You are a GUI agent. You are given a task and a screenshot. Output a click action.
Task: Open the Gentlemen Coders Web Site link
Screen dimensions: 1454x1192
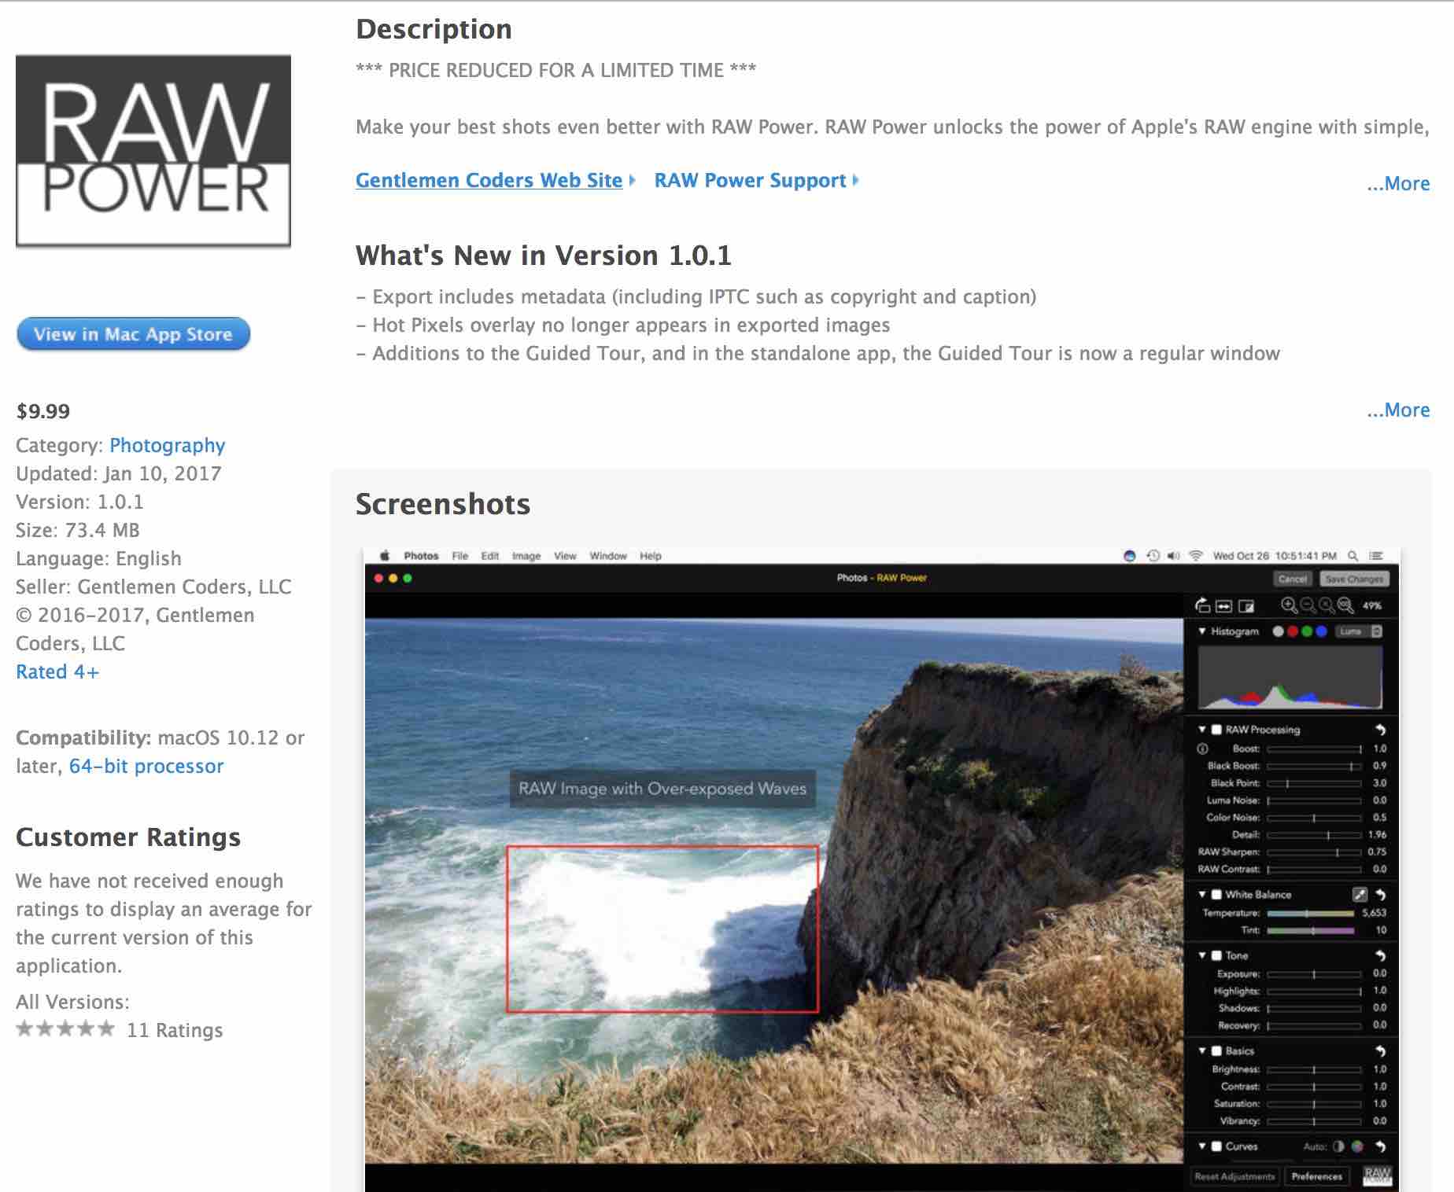coord(488,180)
